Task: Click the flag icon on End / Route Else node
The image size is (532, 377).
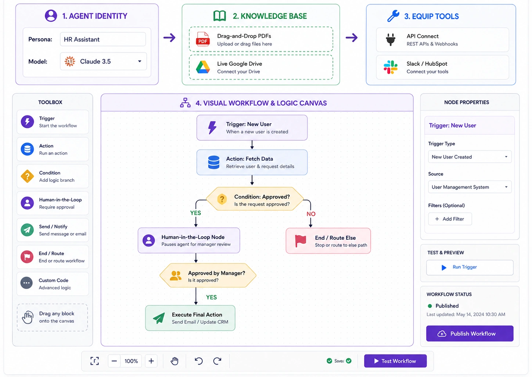Action: tap(301, 241)
